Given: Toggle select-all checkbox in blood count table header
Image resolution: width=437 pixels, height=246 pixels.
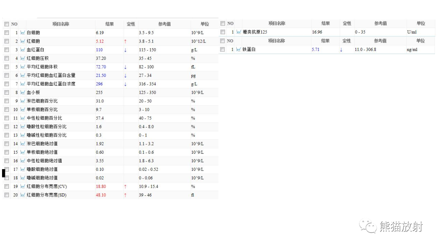Looking at the screenshot, I should click(7, 24).
